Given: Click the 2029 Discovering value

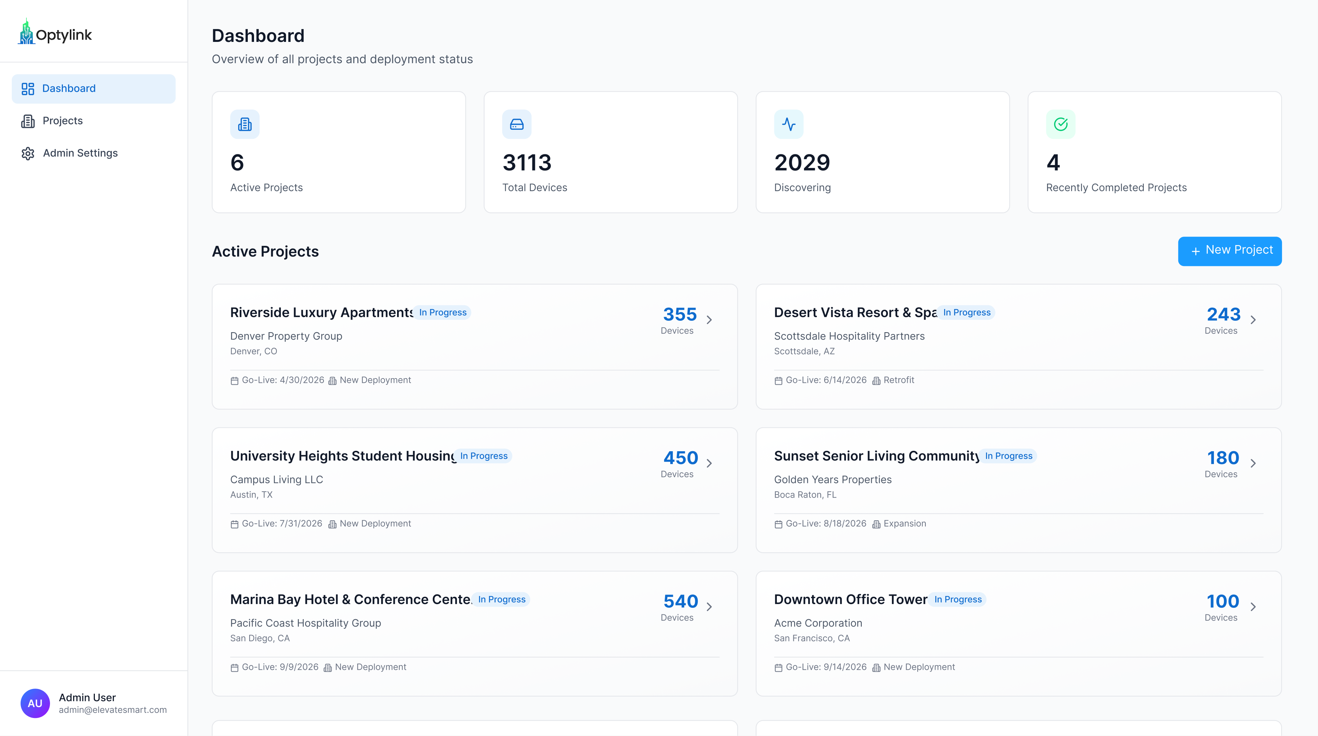Looking at the screenshot, I should (x=802, y=163).
